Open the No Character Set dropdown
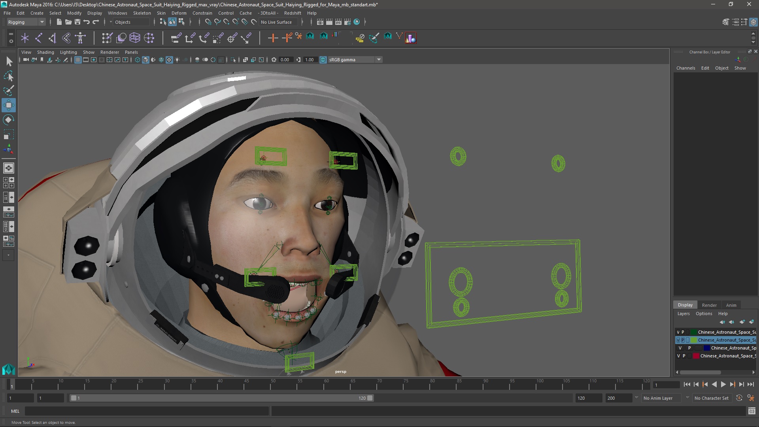 click(712, 398)
